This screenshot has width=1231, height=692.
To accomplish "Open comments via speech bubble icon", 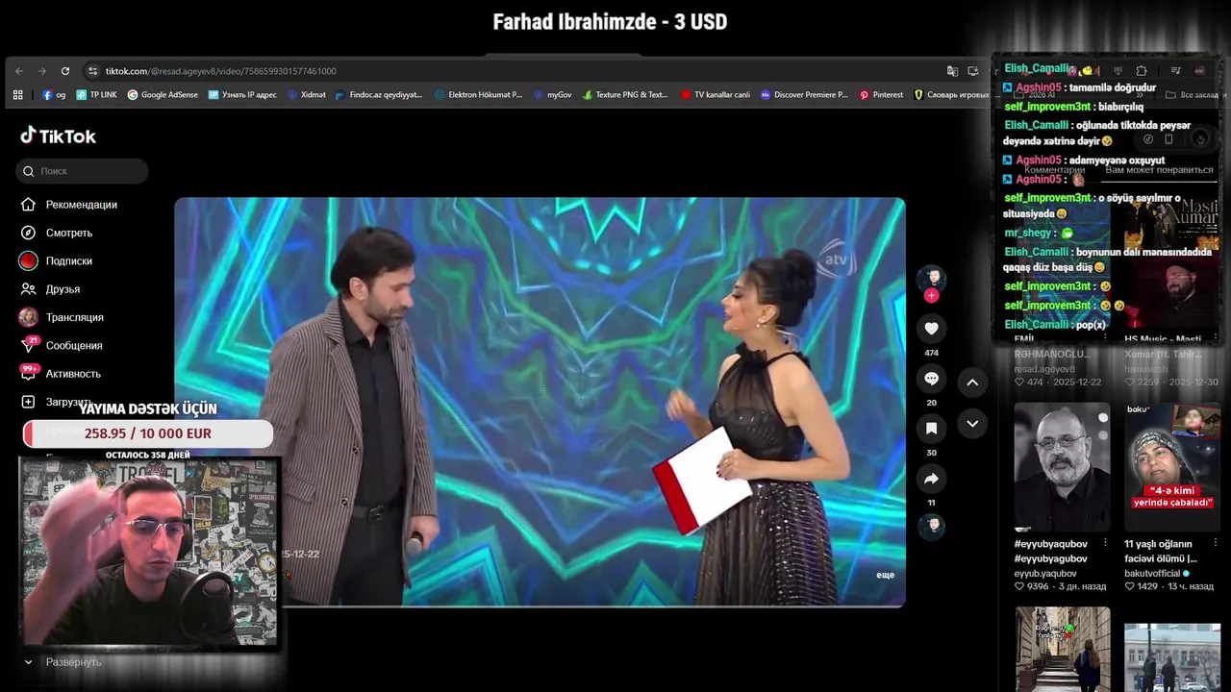I will pos(931,379).
